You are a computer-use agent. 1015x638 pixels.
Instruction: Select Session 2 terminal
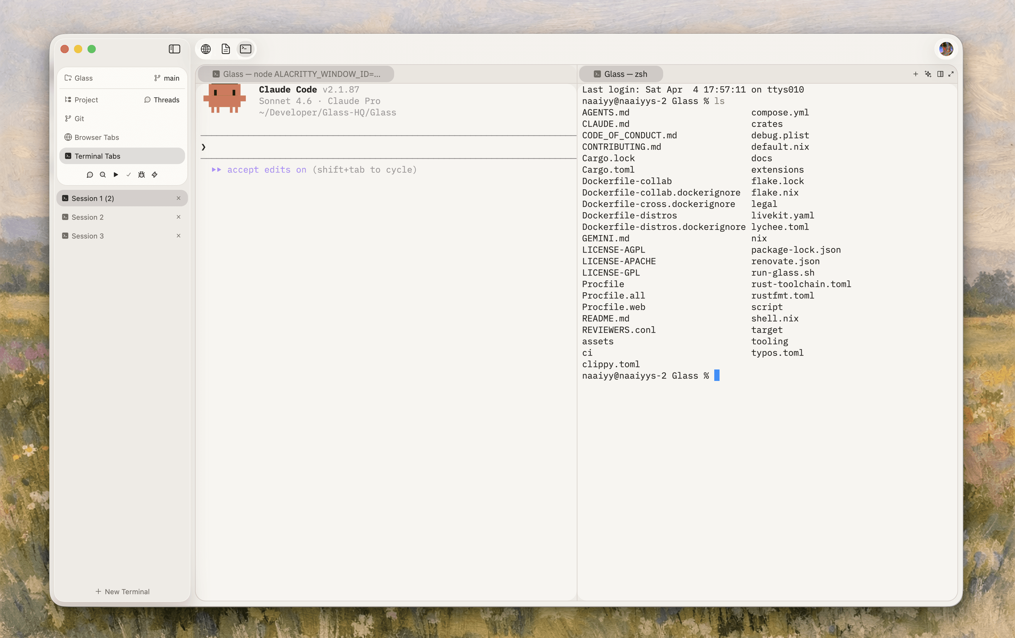click(x=122, y=217)
